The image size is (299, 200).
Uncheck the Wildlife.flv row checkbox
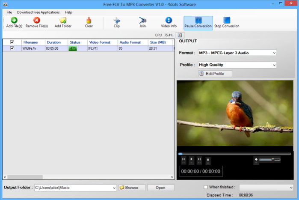pos(12,48)
